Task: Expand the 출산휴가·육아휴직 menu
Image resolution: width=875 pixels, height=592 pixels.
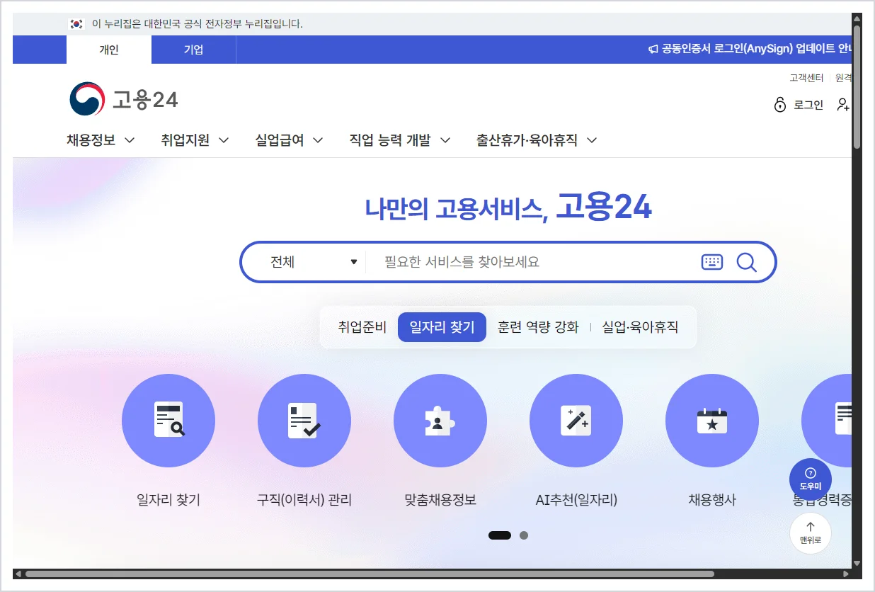Action: click(x=537, y=140)
